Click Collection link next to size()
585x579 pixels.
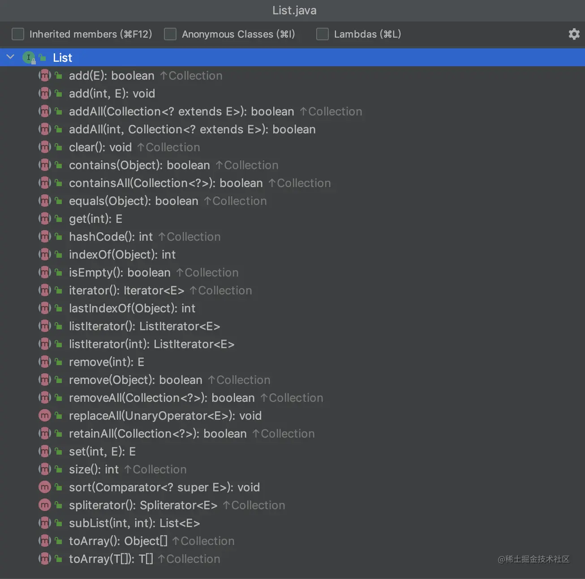tap(155, 469)
